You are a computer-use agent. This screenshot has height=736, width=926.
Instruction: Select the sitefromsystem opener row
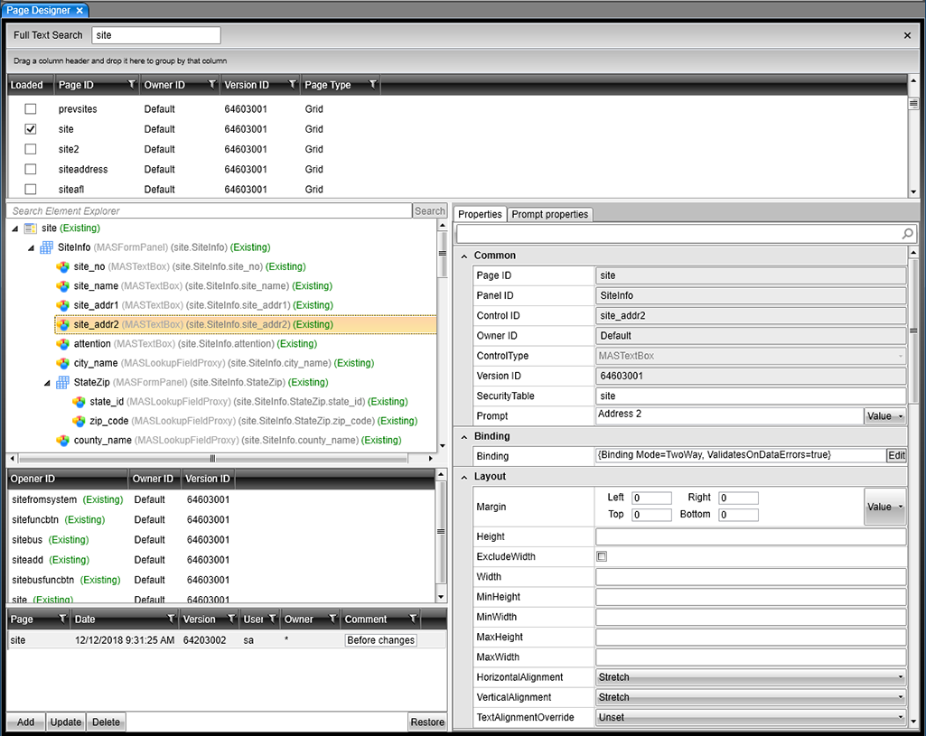click(x=220, y=500)
